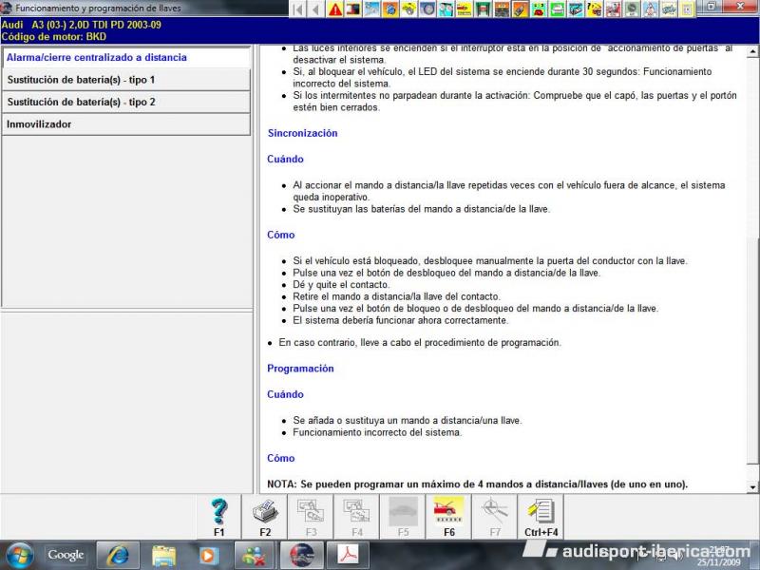Click the Sincronización heading
The height and width of the screenshot is (570, 760).
302,133
